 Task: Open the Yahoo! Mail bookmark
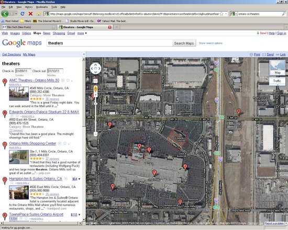pos(112,21)
